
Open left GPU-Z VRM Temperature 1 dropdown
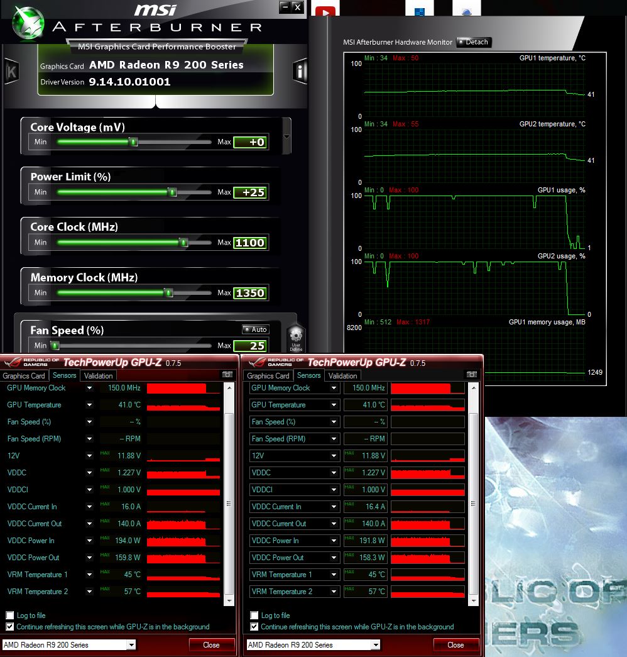coord(89,575)
